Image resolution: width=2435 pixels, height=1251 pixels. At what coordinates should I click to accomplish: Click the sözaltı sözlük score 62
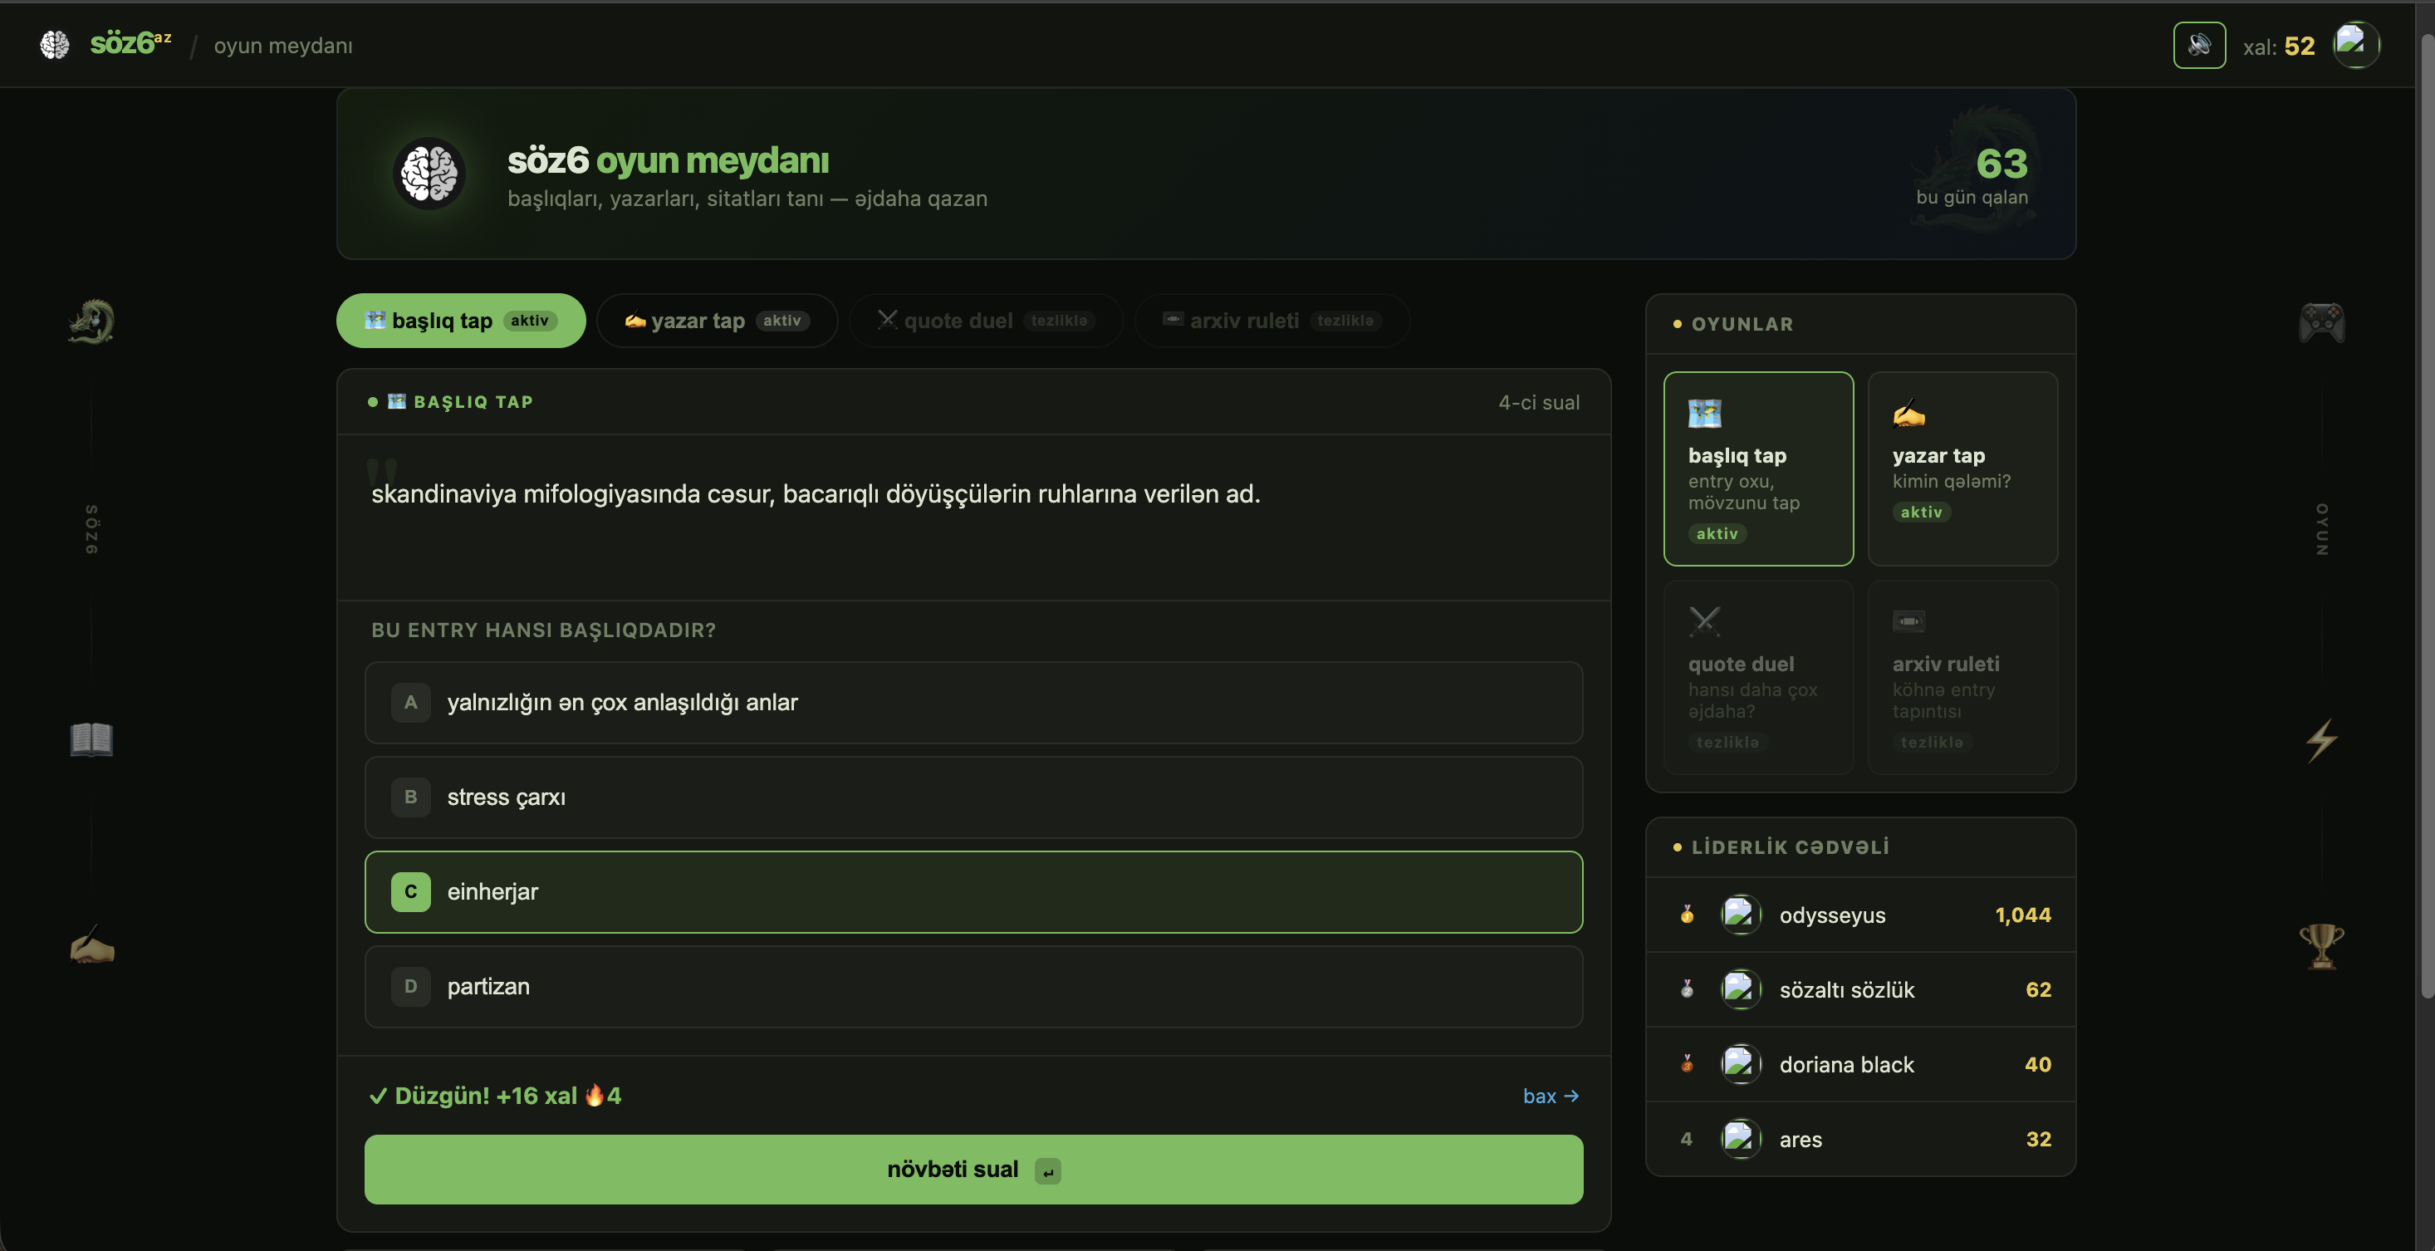pyautogui.click(x=2038, y=990)
